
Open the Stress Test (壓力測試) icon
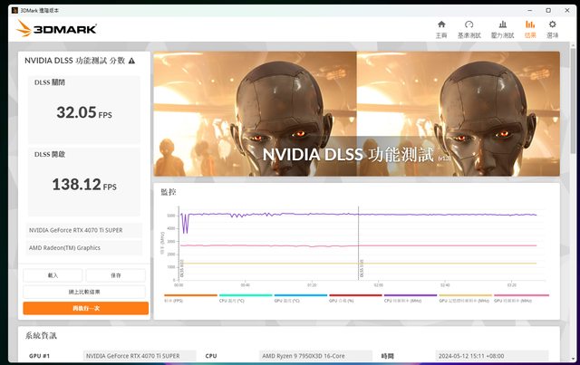pyautogui.click(x=502, y=28)
